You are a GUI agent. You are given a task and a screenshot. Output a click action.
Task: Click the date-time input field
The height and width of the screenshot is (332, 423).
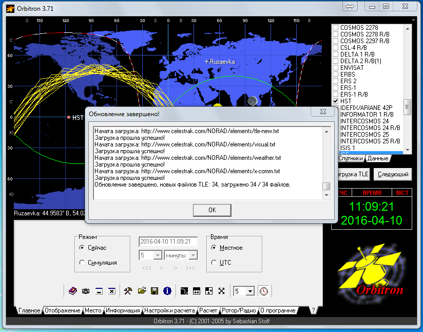(x=168, y=241)
